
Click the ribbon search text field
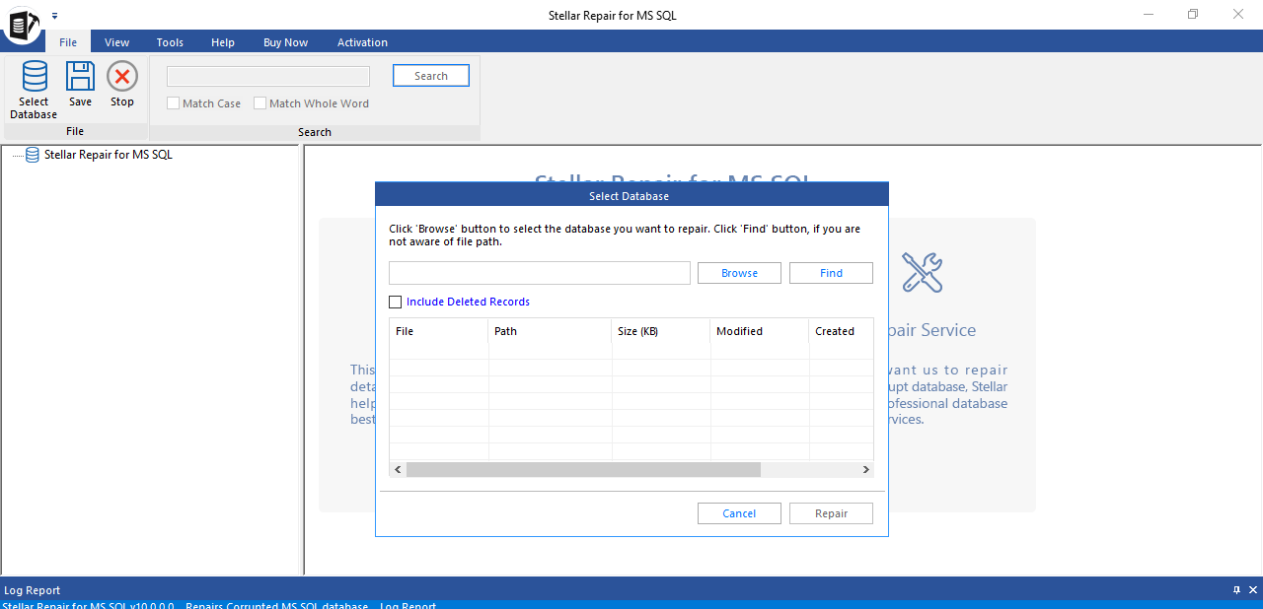coord(268,76)
